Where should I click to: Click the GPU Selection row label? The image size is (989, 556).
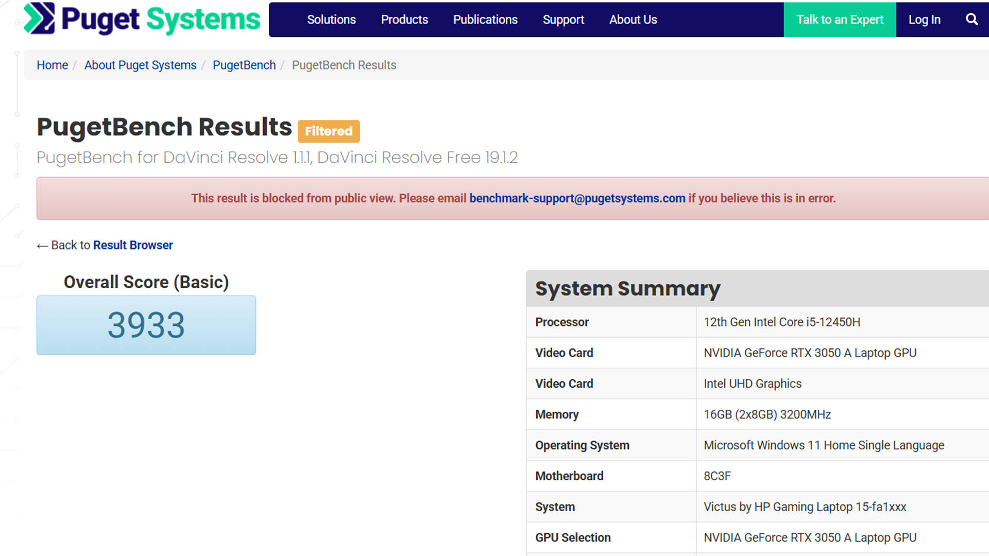click(573, 537)
